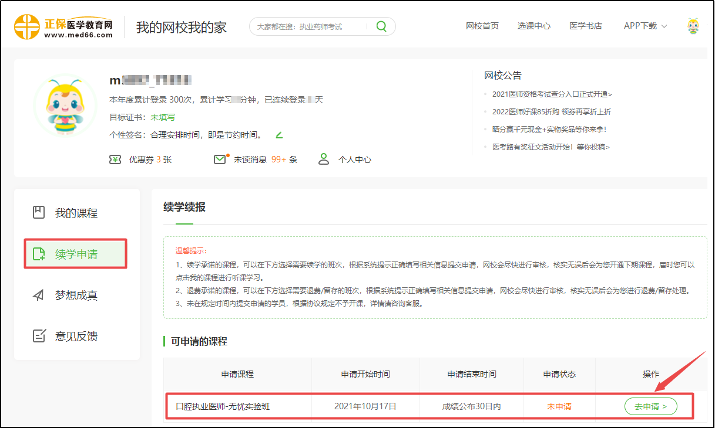
Task: Select the 我的课程 bookmark icon in sidebar
Action: tap(38, 213)
